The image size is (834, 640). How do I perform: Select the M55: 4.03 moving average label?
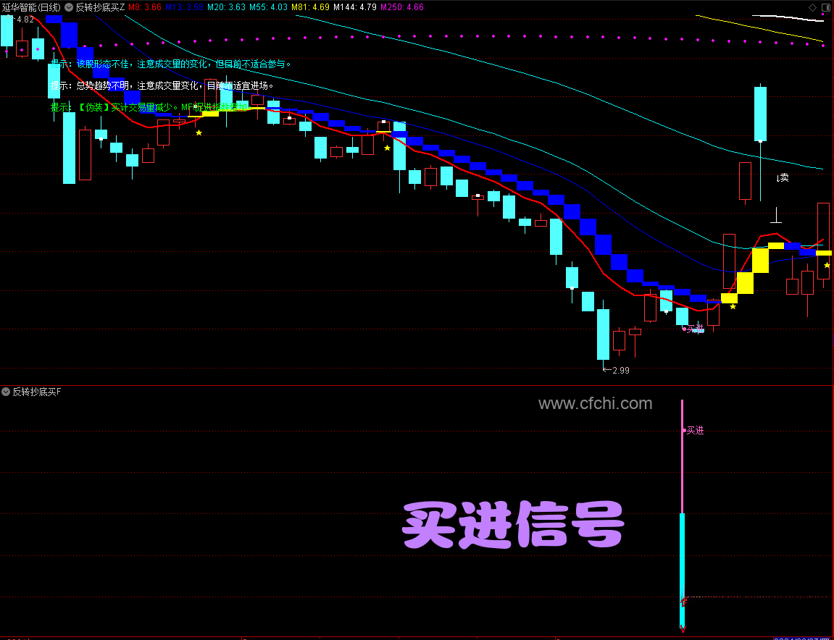coord(268,7)
